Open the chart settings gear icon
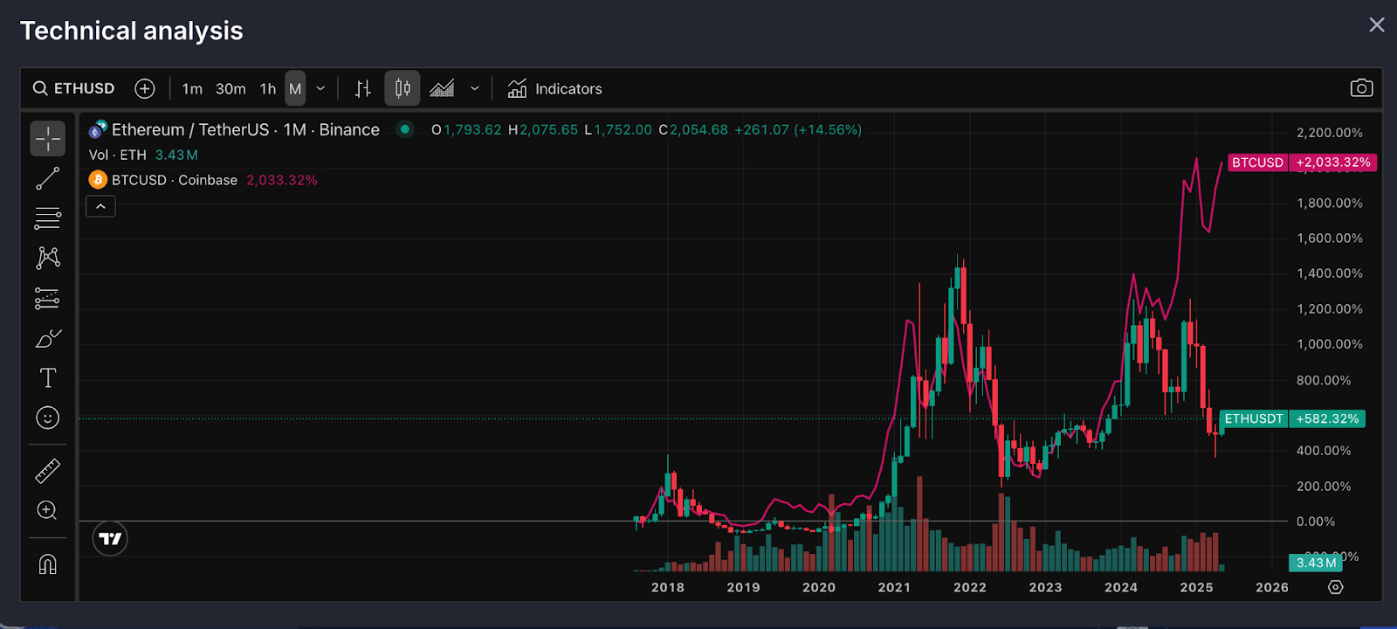Screen dimensions: 1397x629 click(1335, 587)
